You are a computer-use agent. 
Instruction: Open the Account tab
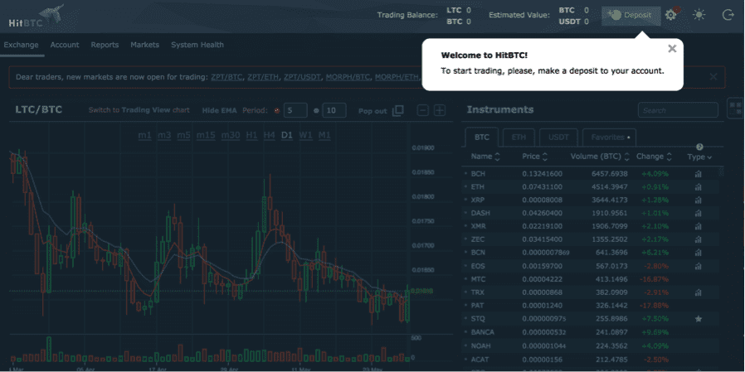pos(65,45)
